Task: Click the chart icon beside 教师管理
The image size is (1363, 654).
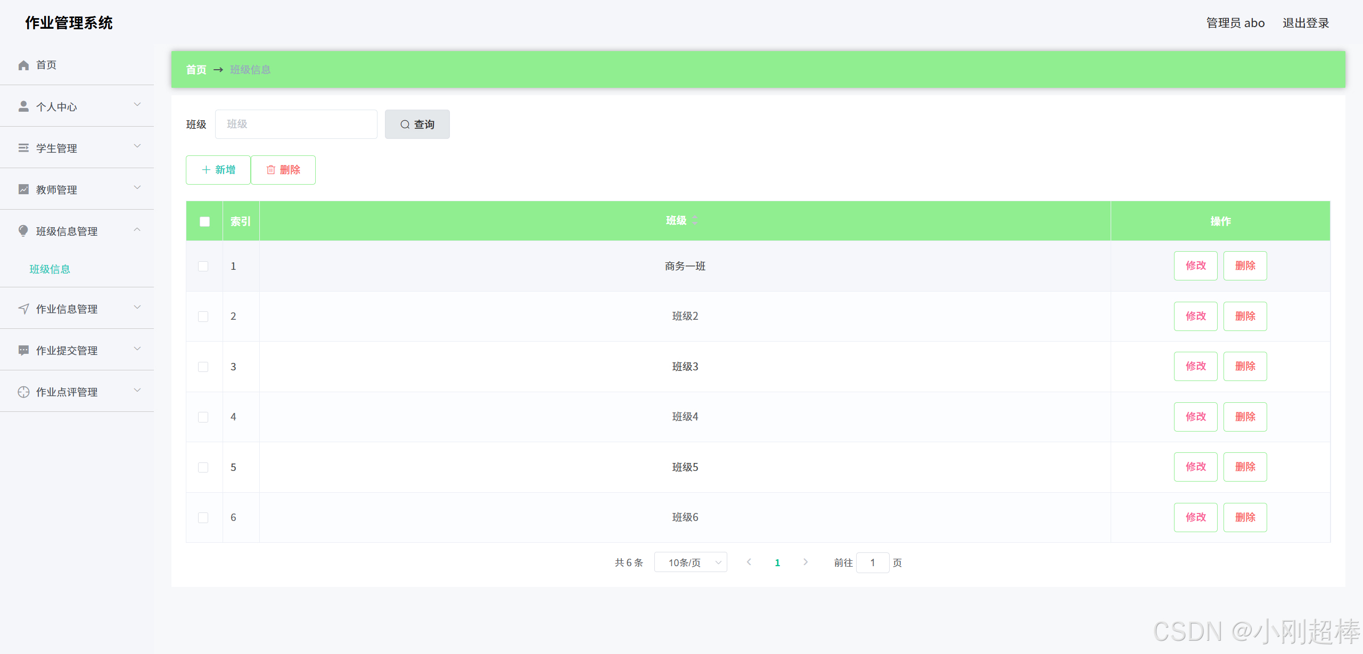Action: click(x=23, y=189)
